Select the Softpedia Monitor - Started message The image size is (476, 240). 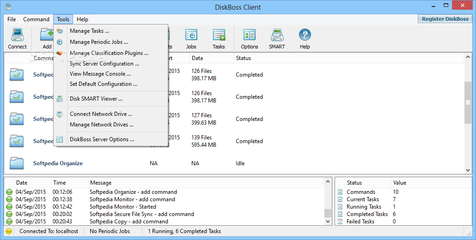pyautogui.click(x=123, y=207)
